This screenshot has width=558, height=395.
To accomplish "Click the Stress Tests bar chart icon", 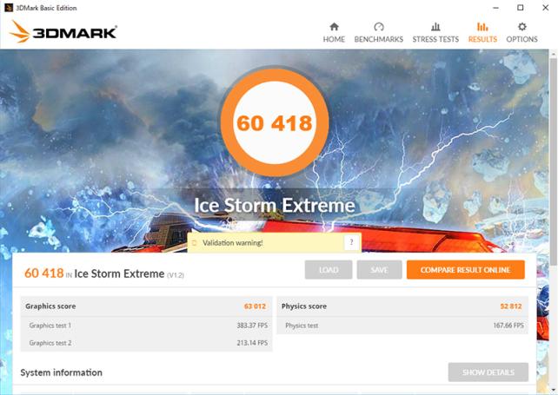I will (435, 27).
